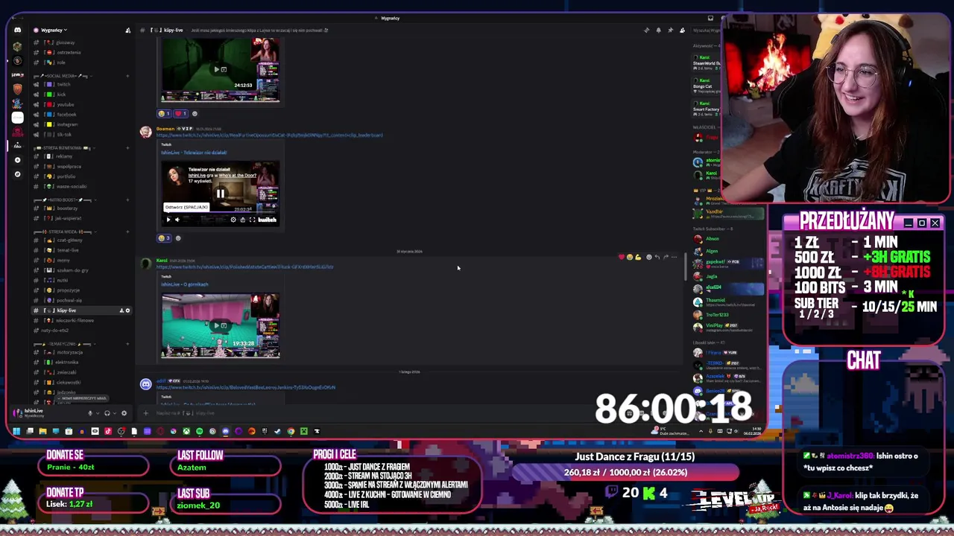
Task: React with heart on Karol's message toolbar
Action: click(622, 257)
